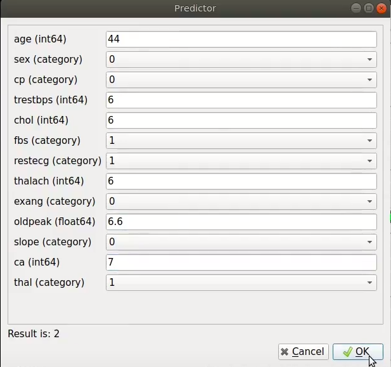Close the Predictor window

click(381, 8)
